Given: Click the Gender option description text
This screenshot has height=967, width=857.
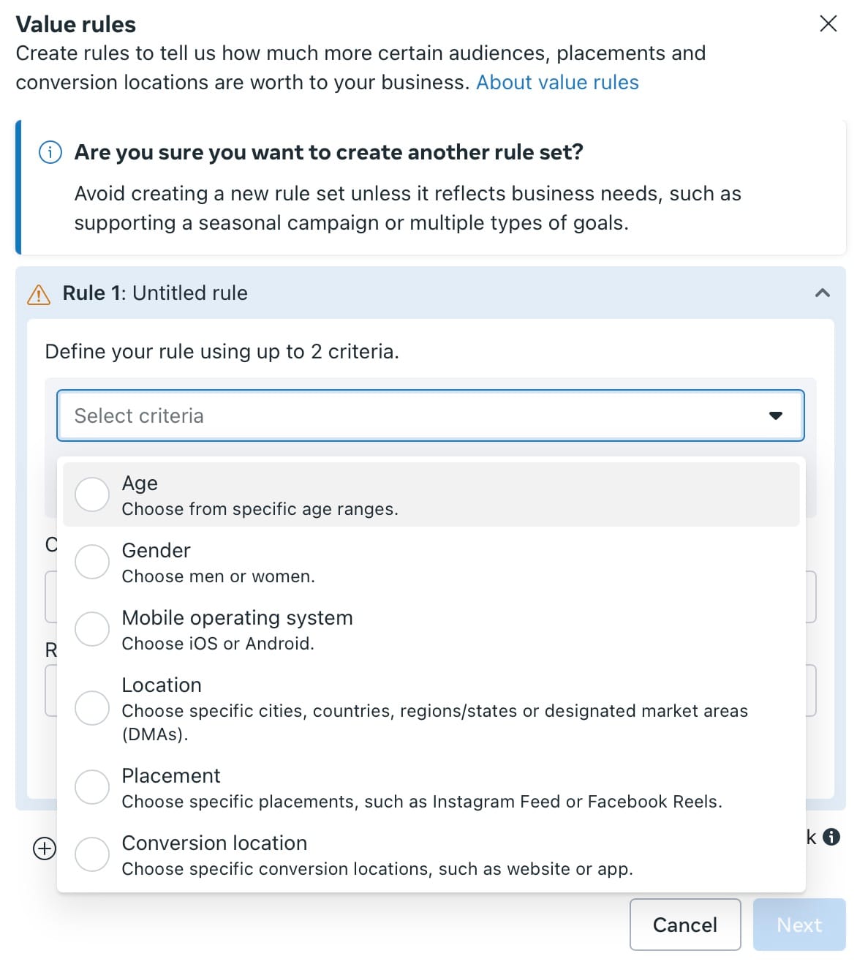Looking at the screenshot, I should click(x=218, y=576).
